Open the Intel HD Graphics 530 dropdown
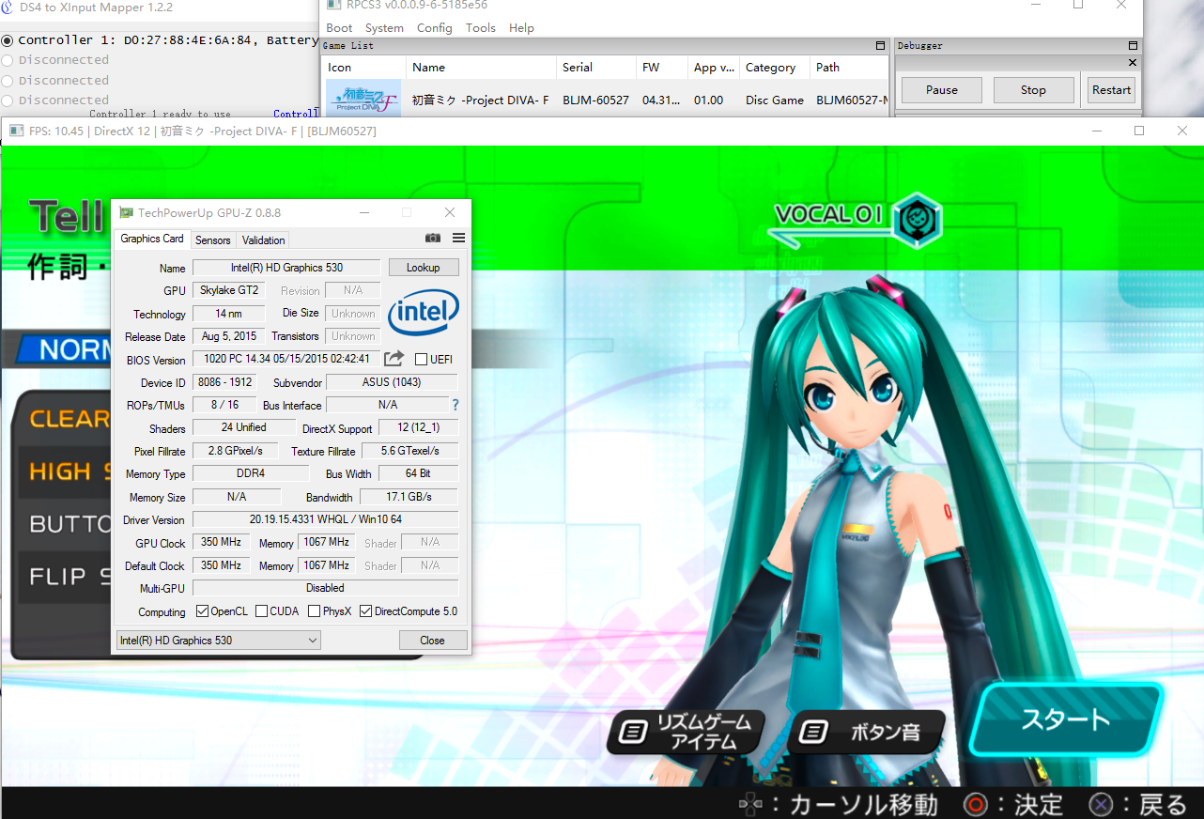The image size is (1204, 819). coord(218,641)
